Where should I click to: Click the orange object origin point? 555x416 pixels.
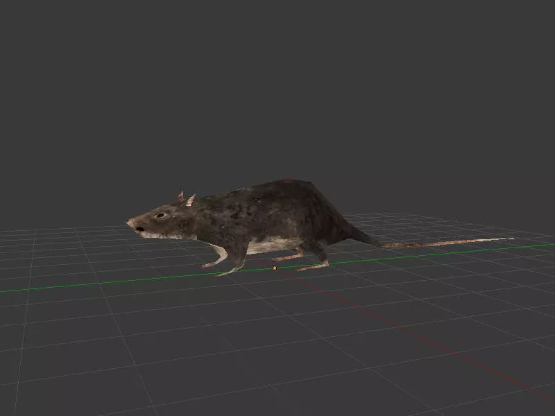pyautogui.click(x=275, y=268)
